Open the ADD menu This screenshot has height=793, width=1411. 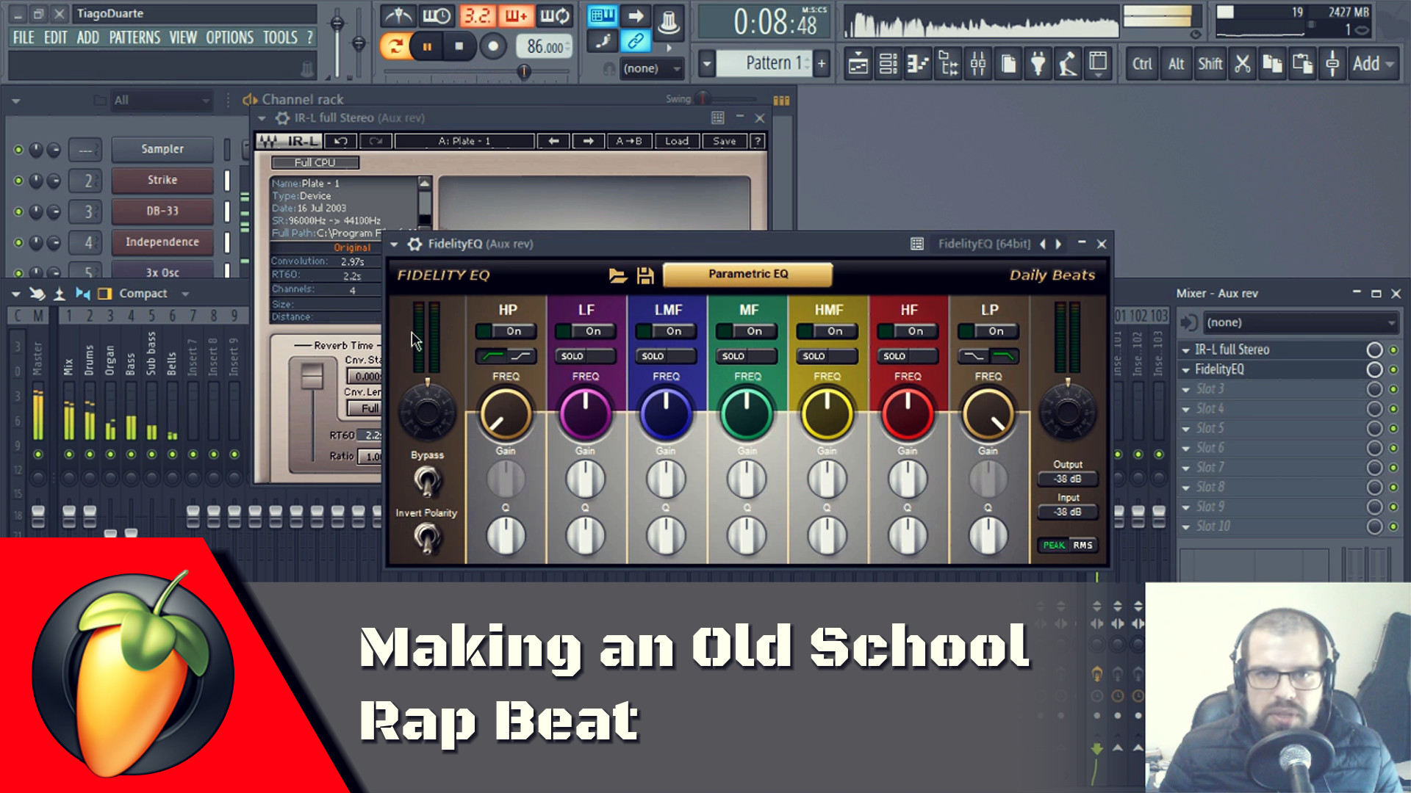(x=88, y=37)
